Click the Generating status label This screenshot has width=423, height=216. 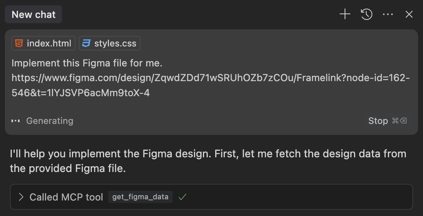[49, 121]
